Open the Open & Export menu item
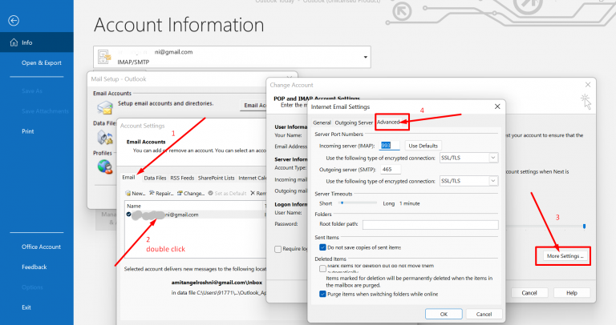Image resolution: width=616 pixels, height=325 pixels. coord(41,62)
